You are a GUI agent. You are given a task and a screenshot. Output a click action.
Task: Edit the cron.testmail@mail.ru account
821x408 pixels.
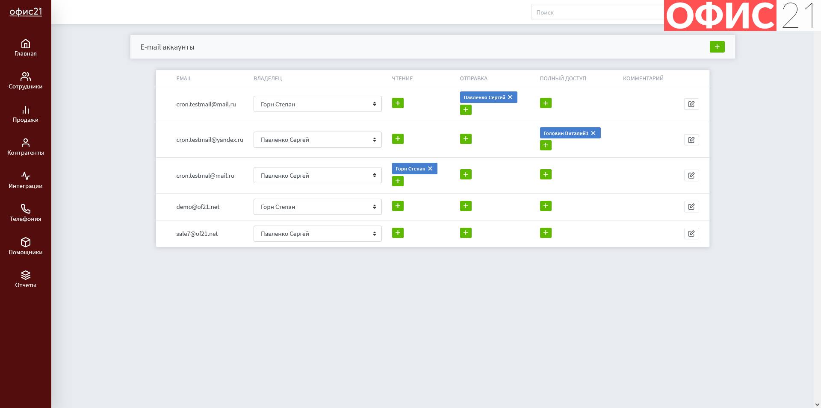point(691,104)
